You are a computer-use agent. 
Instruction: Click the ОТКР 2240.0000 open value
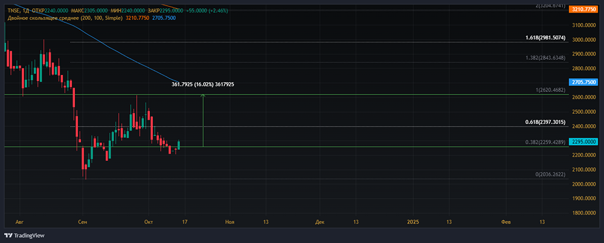tap(51, 11)
